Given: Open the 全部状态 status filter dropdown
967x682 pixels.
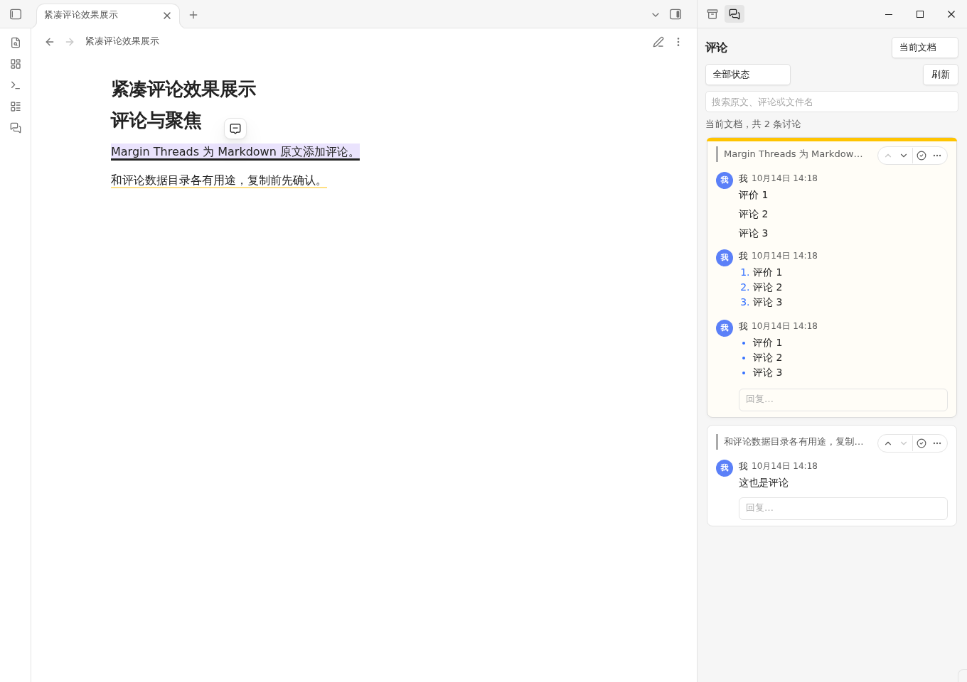Looking at the screenshot, I should pos(748,75).
